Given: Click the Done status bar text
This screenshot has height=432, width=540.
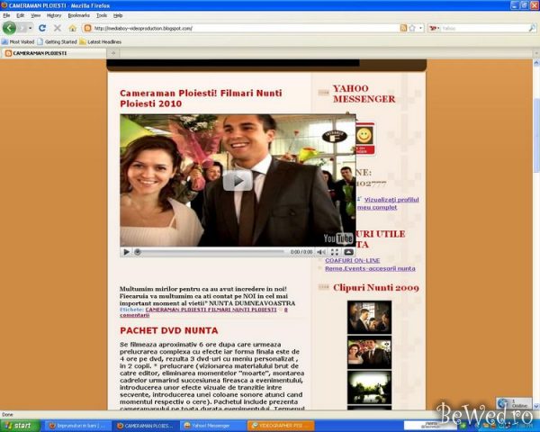Looking at the screenshot, I should [x=7, y=414].
